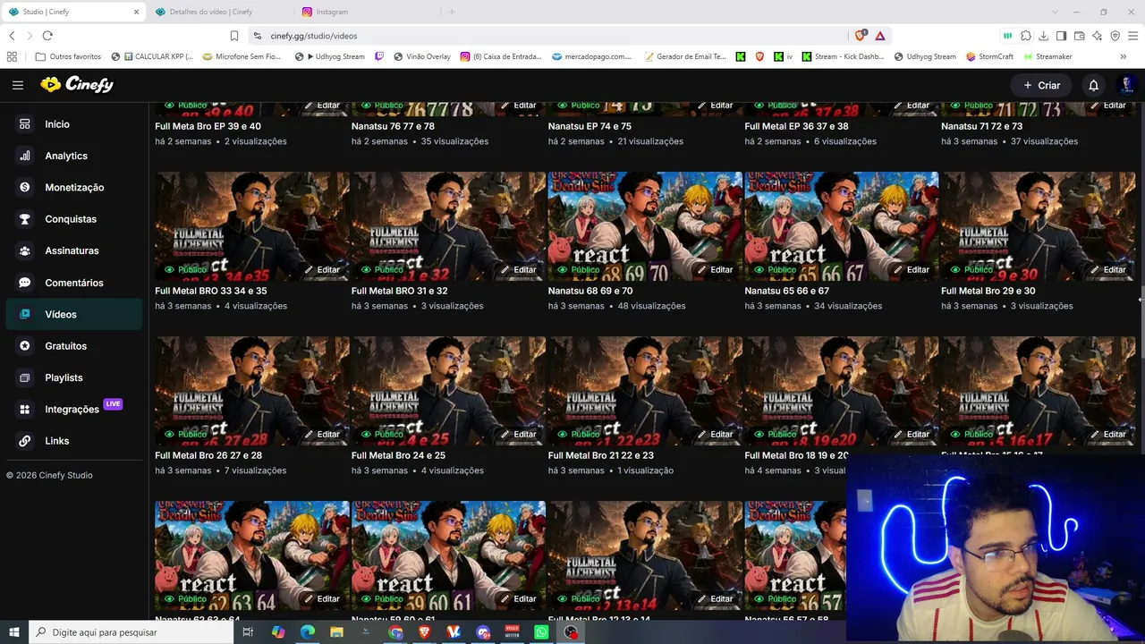Toggle Público visibility on Full Metal BRO 31 e 32
This screenshot has height=644, width=1145.
(x=382, y=269)
